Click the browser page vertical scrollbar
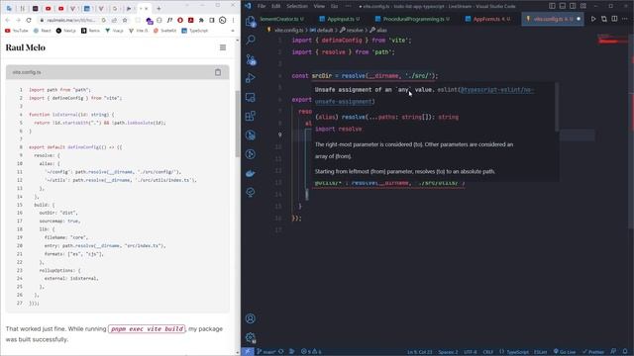The height and width of the screenshot is (356, 634). point(238,125)
